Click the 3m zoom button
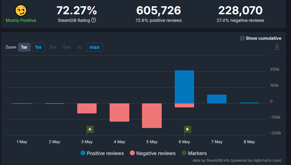291x165 pixels. tap(52, 47)
